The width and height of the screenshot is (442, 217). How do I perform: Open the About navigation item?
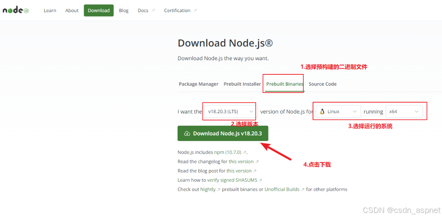(72, 11)
